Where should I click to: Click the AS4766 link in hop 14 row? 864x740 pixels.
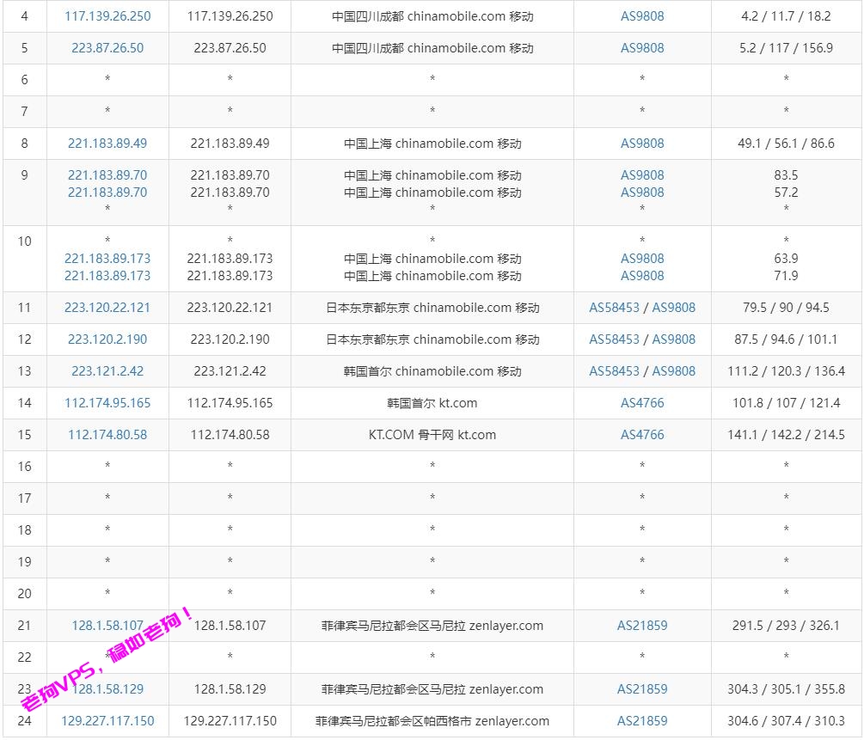click(642, 403)
